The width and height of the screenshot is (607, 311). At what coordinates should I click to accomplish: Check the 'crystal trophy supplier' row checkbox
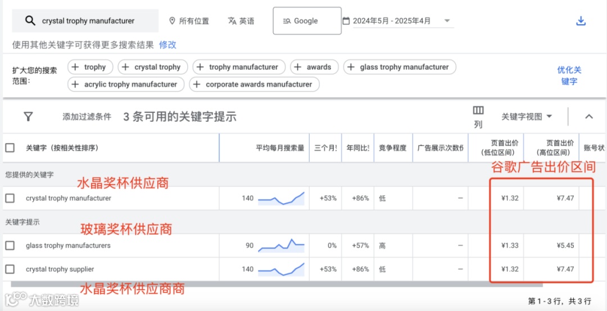(x=10, y=269)
